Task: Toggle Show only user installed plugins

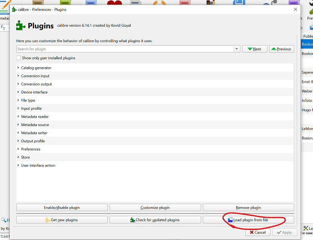Action: coord(18,58)
